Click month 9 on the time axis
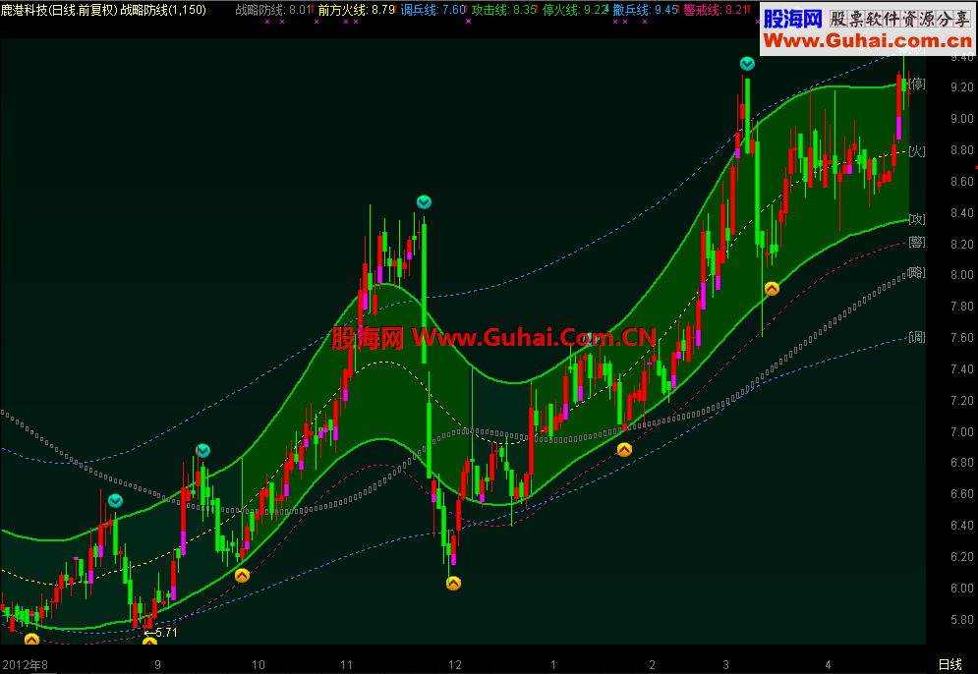978x674 pixels. point(158,664)
